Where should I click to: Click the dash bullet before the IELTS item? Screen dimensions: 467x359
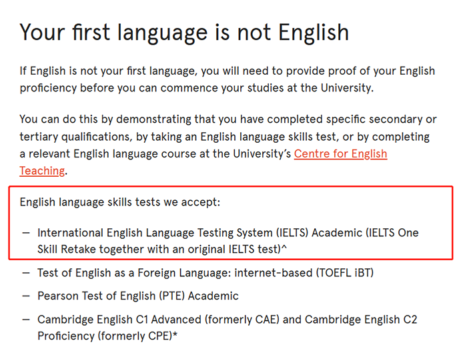pyautogui.click(x=26, y=234)
